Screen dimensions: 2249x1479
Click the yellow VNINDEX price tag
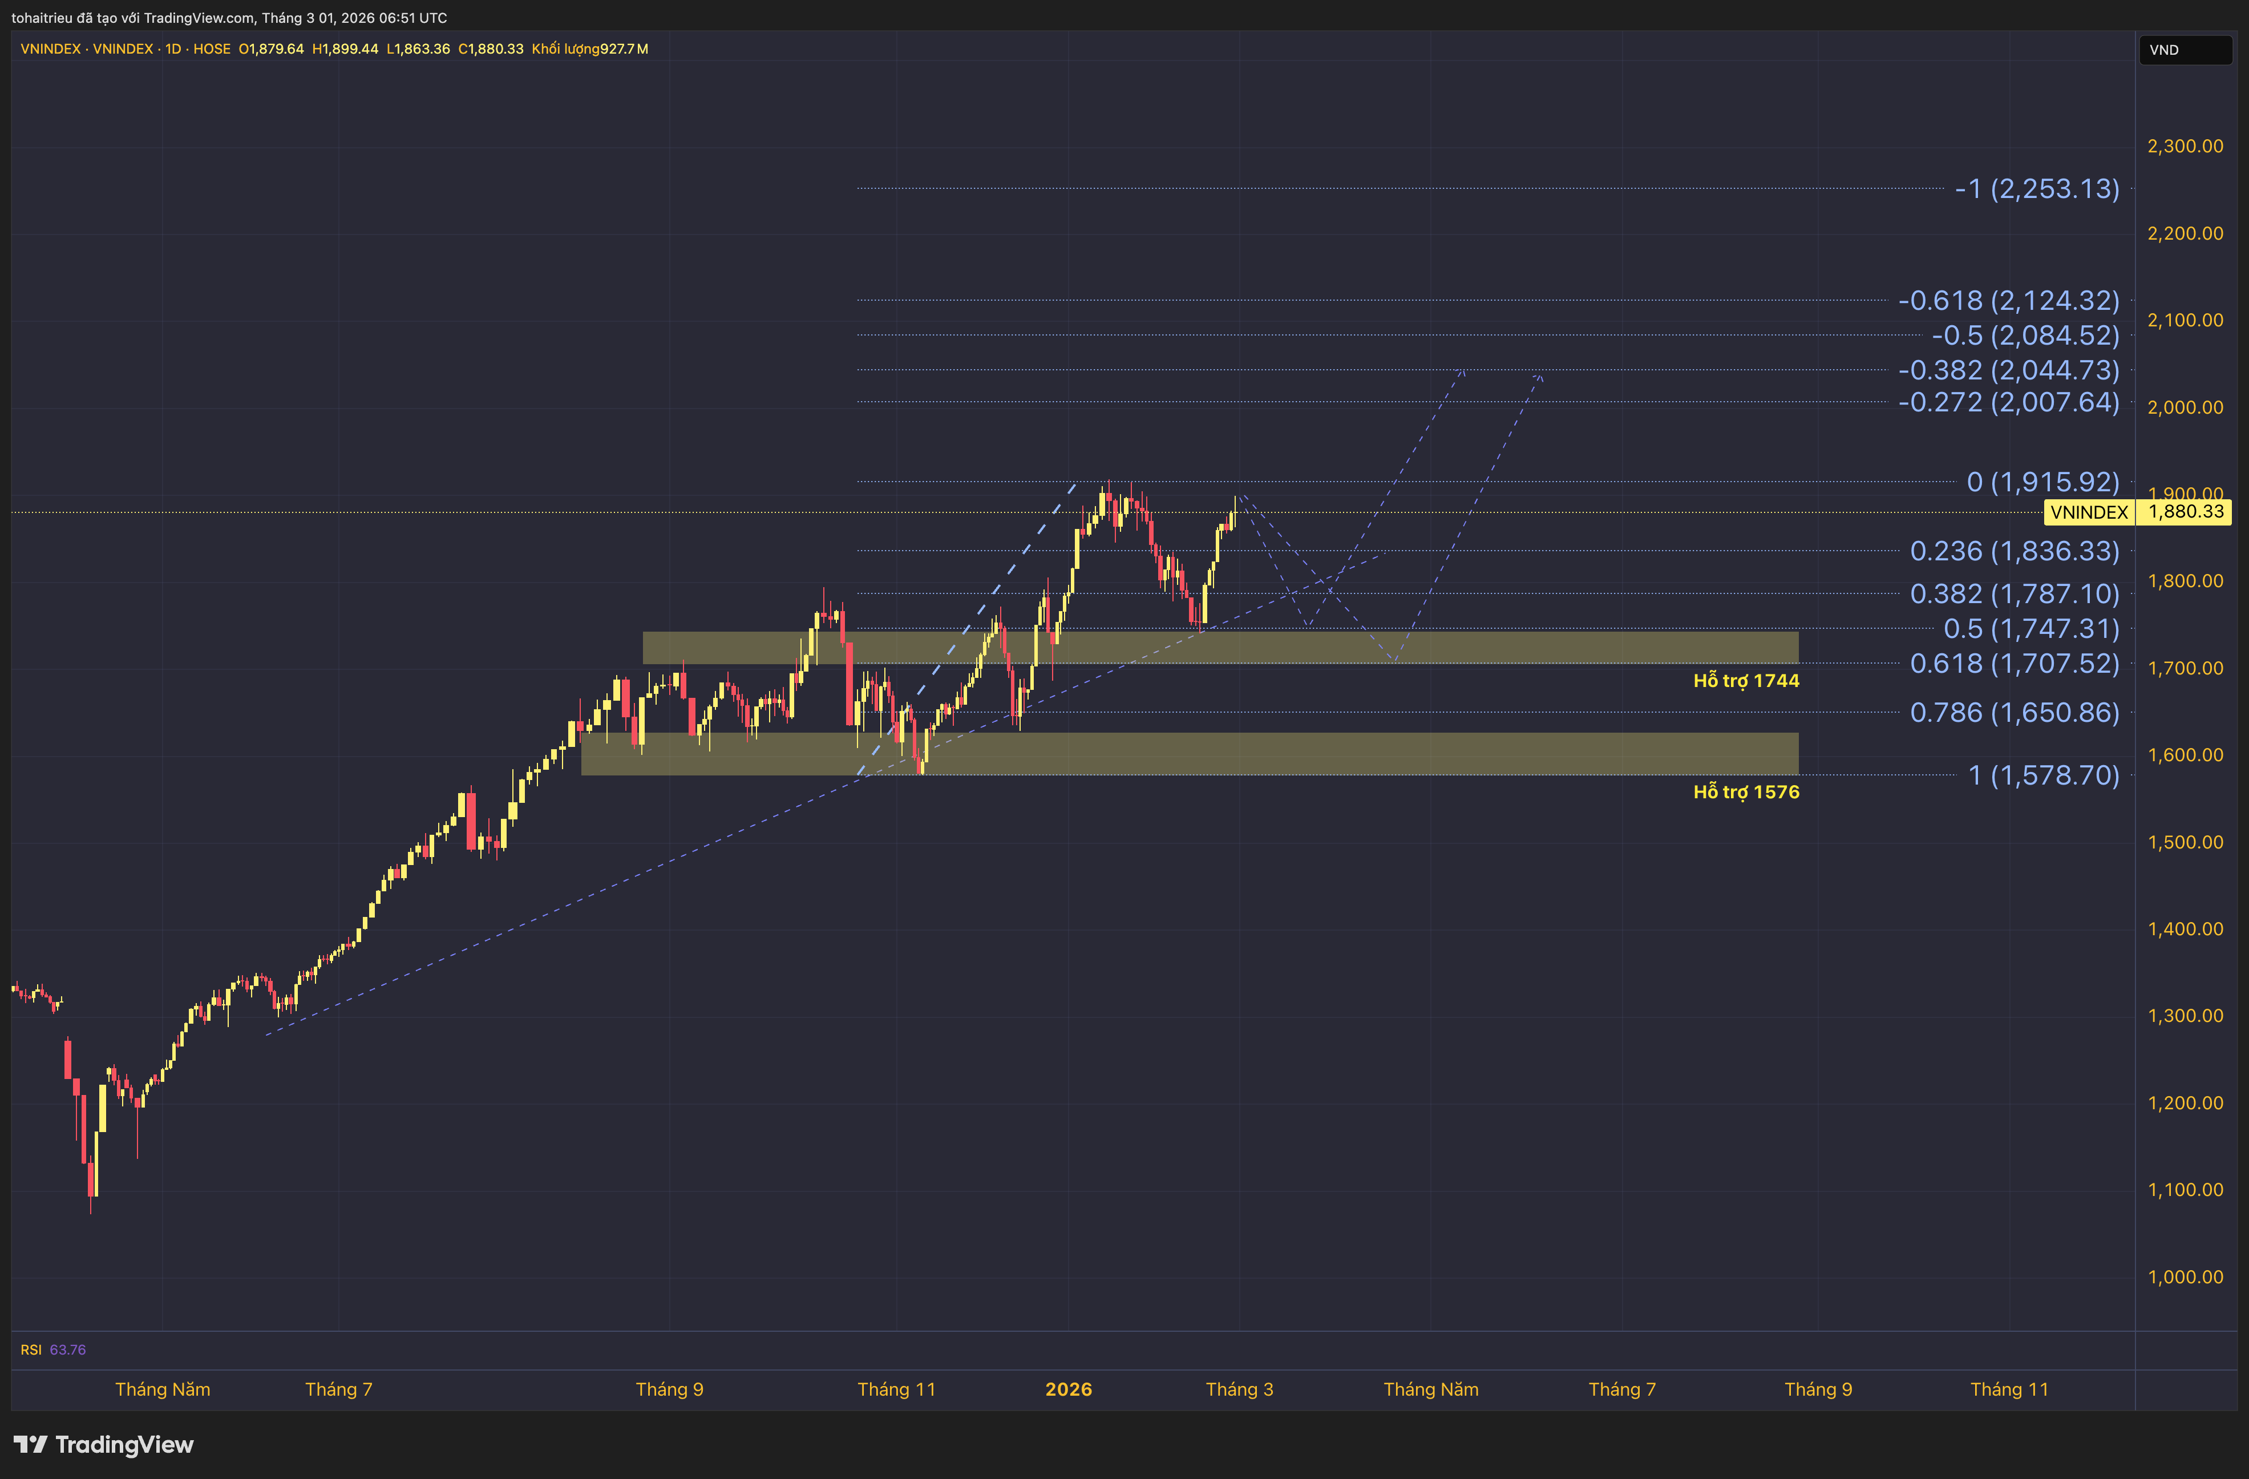click(x=2089, y=512)
